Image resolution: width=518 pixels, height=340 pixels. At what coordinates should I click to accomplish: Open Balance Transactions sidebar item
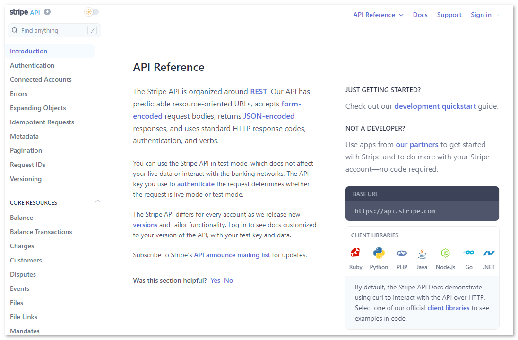(41, 232)
